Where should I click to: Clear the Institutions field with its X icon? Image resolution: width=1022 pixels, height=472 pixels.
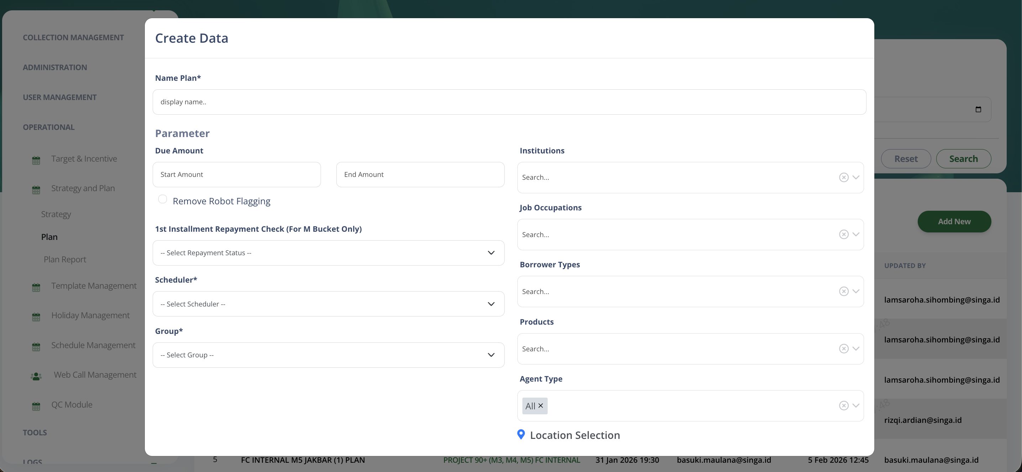(843, 178)
